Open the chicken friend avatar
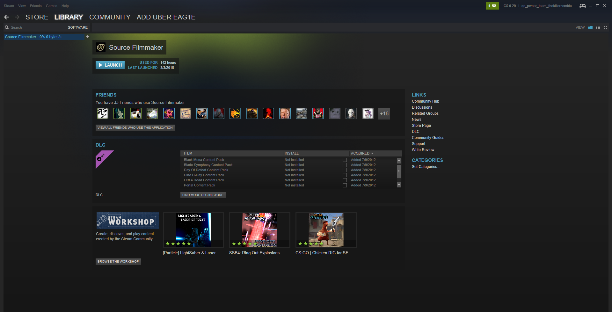 (x=136, y=113)
